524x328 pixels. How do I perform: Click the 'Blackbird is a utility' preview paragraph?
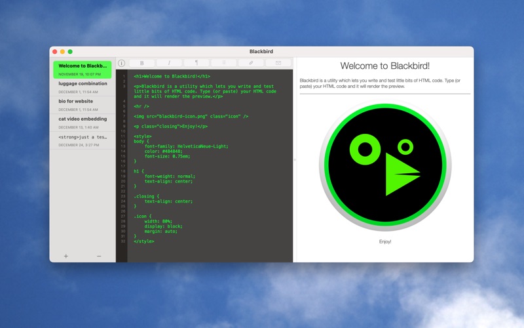coord(380,83)
